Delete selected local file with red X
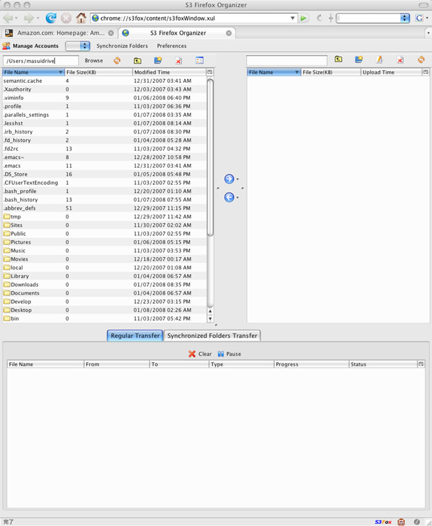Image resolution: width=432 pixels, height=526 pixels. click(178, 60)
